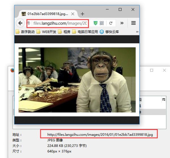Open the hamburger menu
This screenshot has height=158, width=170.
(x=133, y=23)
